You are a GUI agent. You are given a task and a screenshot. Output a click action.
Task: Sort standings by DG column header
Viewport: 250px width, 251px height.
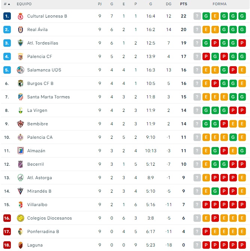pos(168,4)
